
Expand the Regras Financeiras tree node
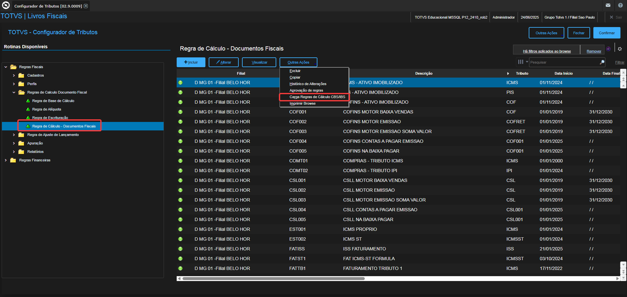pos(6,160)
